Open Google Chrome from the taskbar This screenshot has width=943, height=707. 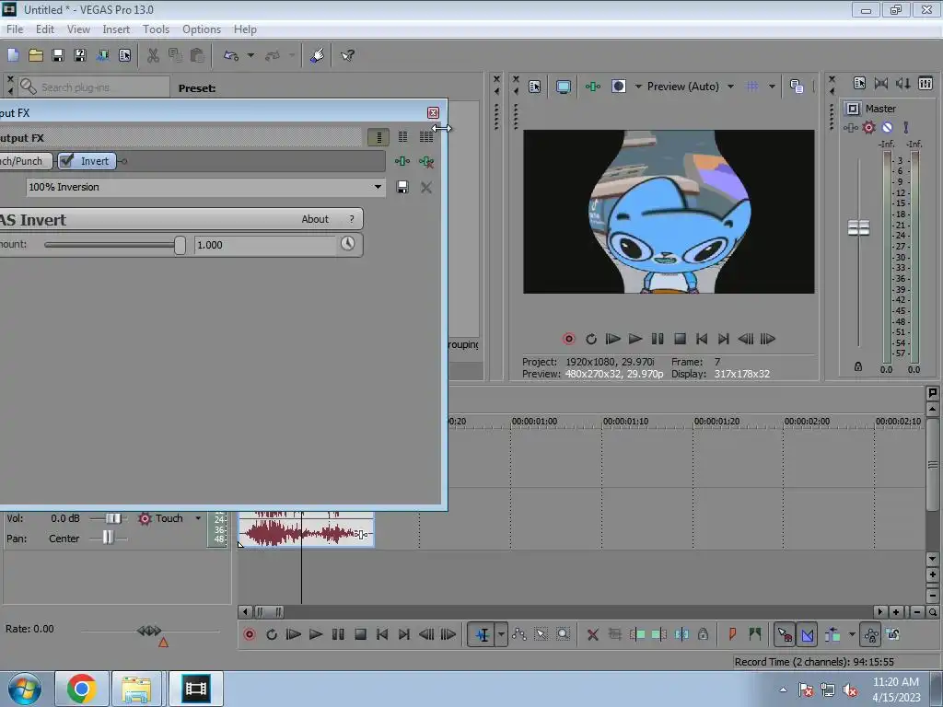coord(82,689)
